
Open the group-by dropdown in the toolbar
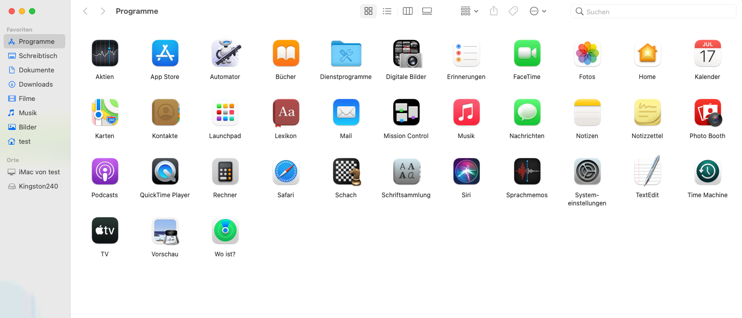tap(469, 11)
